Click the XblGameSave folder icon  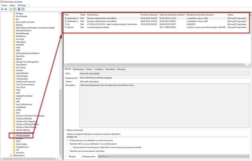pos(11,155)
